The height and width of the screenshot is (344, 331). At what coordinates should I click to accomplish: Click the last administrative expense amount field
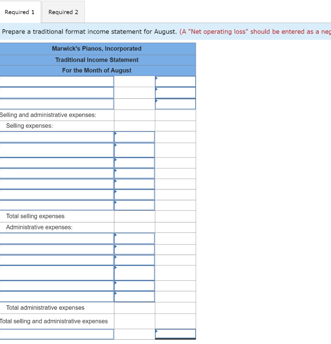coord(134,297)
